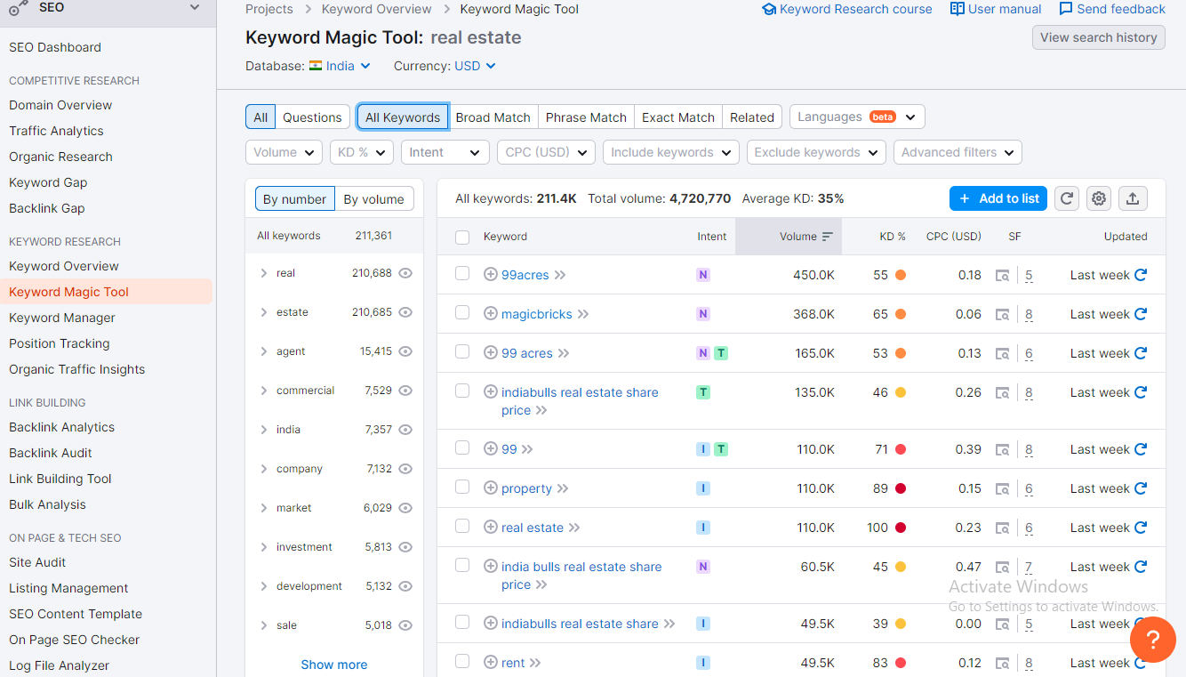This screenshot has height=677, width=1186.
Task: Click the Keyword Research course cap icon
Action: [x=769, y=9]
